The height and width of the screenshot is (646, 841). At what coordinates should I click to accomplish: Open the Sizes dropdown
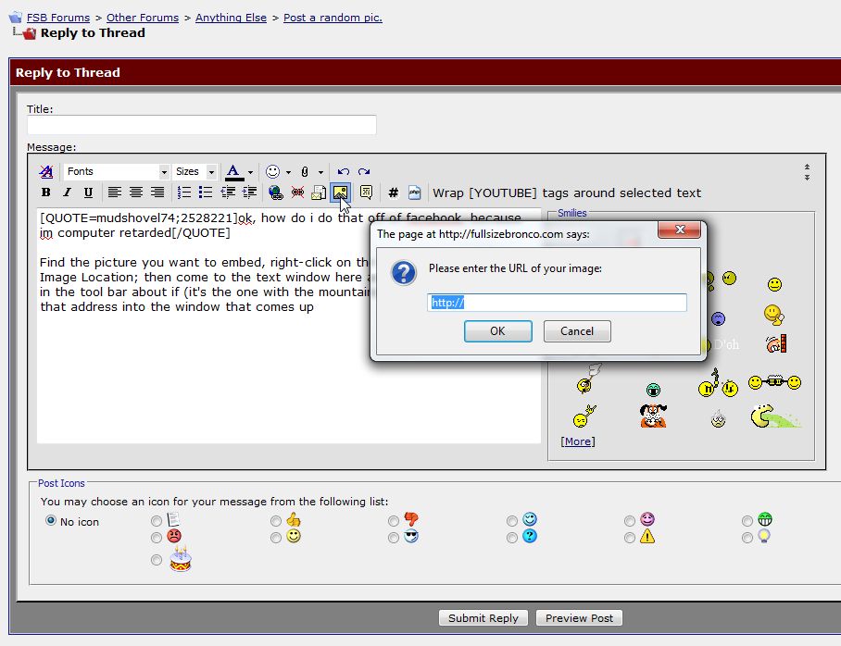pyautogui.click(x=195, y=171)
